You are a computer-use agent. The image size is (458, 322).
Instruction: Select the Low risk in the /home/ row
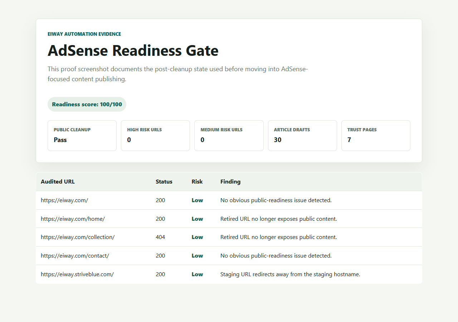198,219
